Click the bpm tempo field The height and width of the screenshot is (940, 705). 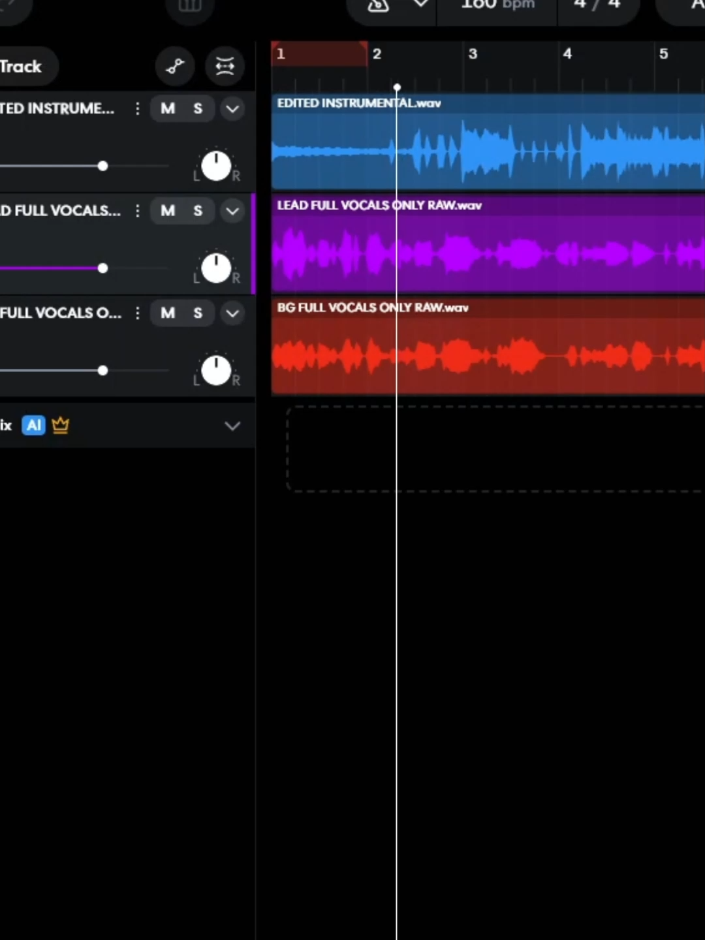(497, 5)
